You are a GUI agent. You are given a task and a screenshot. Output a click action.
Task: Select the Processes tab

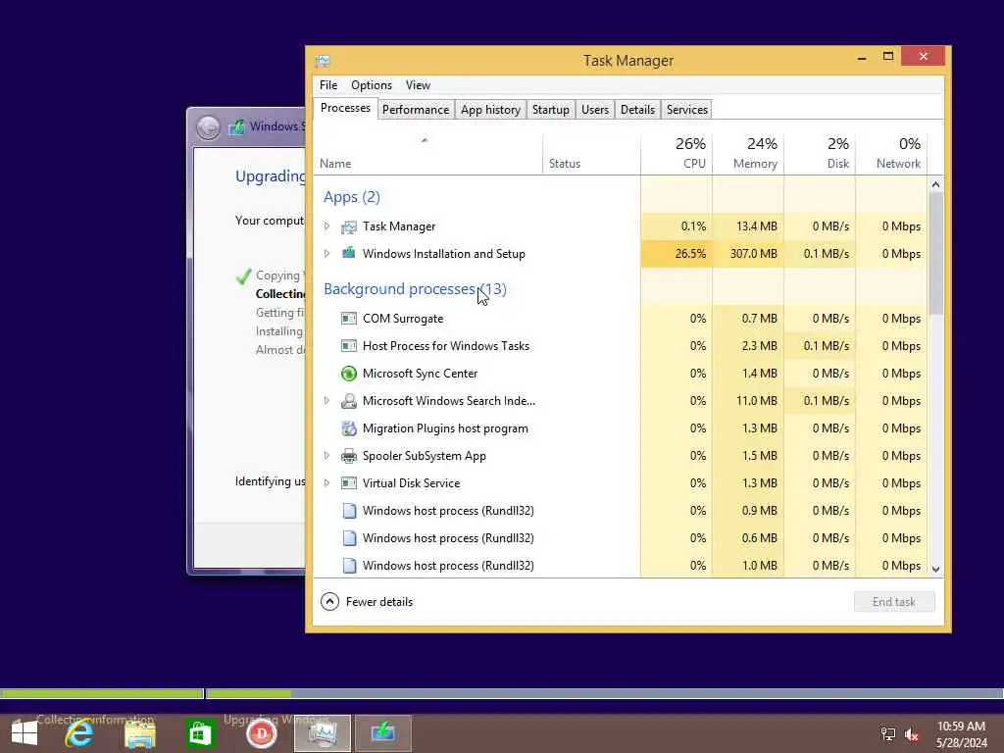tap(345, 108)
